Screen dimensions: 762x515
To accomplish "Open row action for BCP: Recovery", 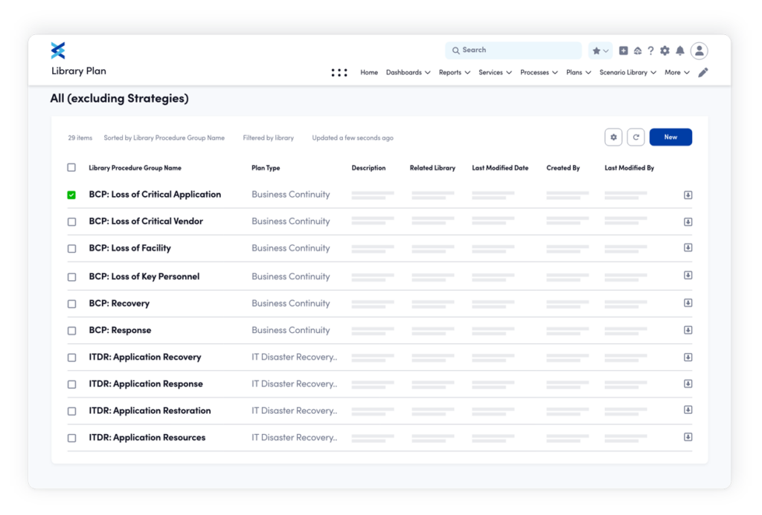I will tap(688, 303).
